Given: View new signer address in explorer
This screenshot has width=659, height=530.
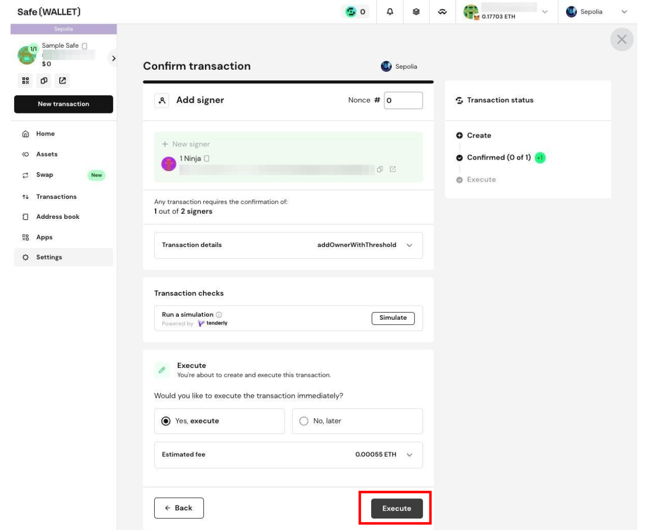Looking at the screenshot, I should click(393, 169).
